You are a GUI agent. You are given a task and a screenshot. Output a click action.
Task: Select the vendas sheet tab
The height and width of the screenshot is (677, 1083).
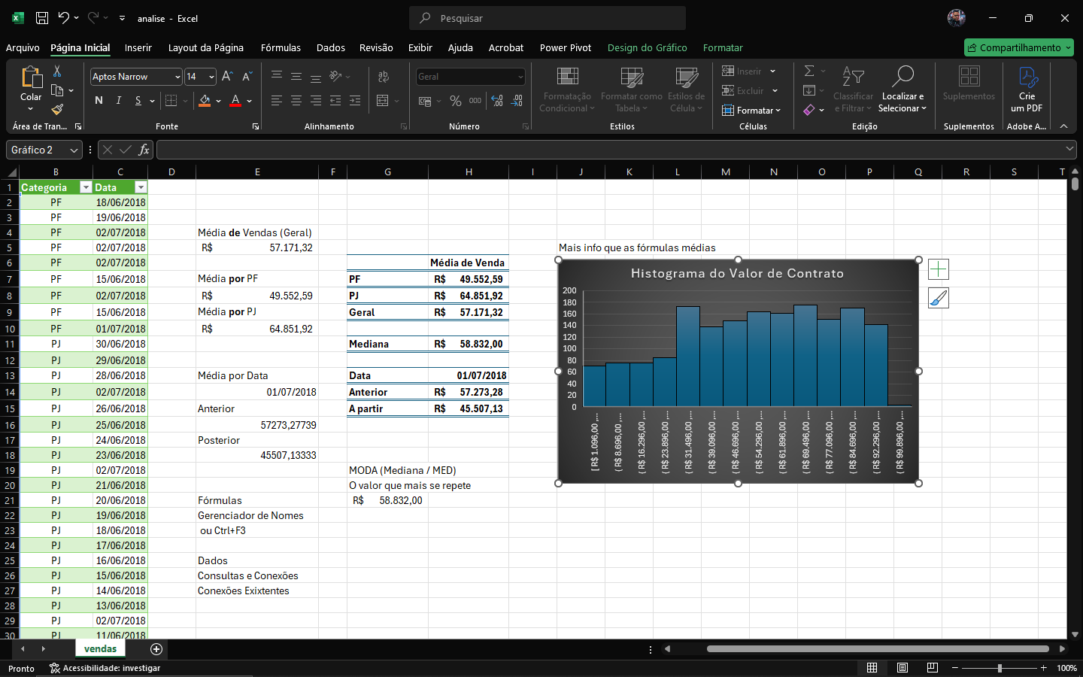coord(100,648)
